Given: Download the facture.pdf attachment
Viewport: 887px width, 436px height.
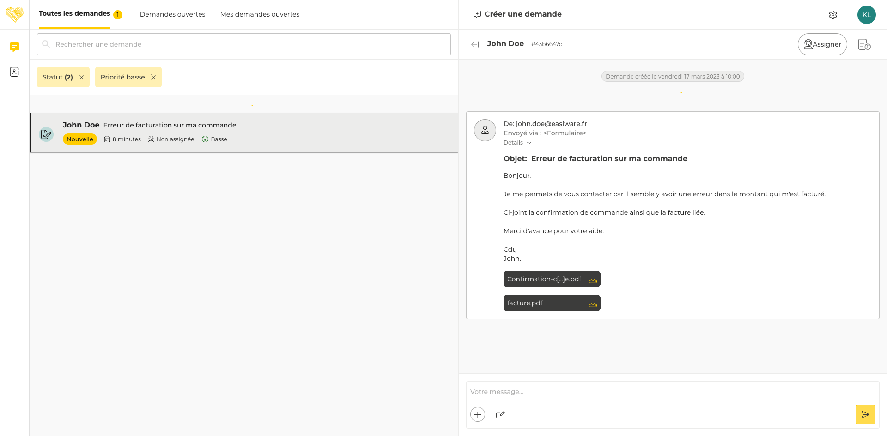Looking at the screenshot, I should (x=593, y=303).
